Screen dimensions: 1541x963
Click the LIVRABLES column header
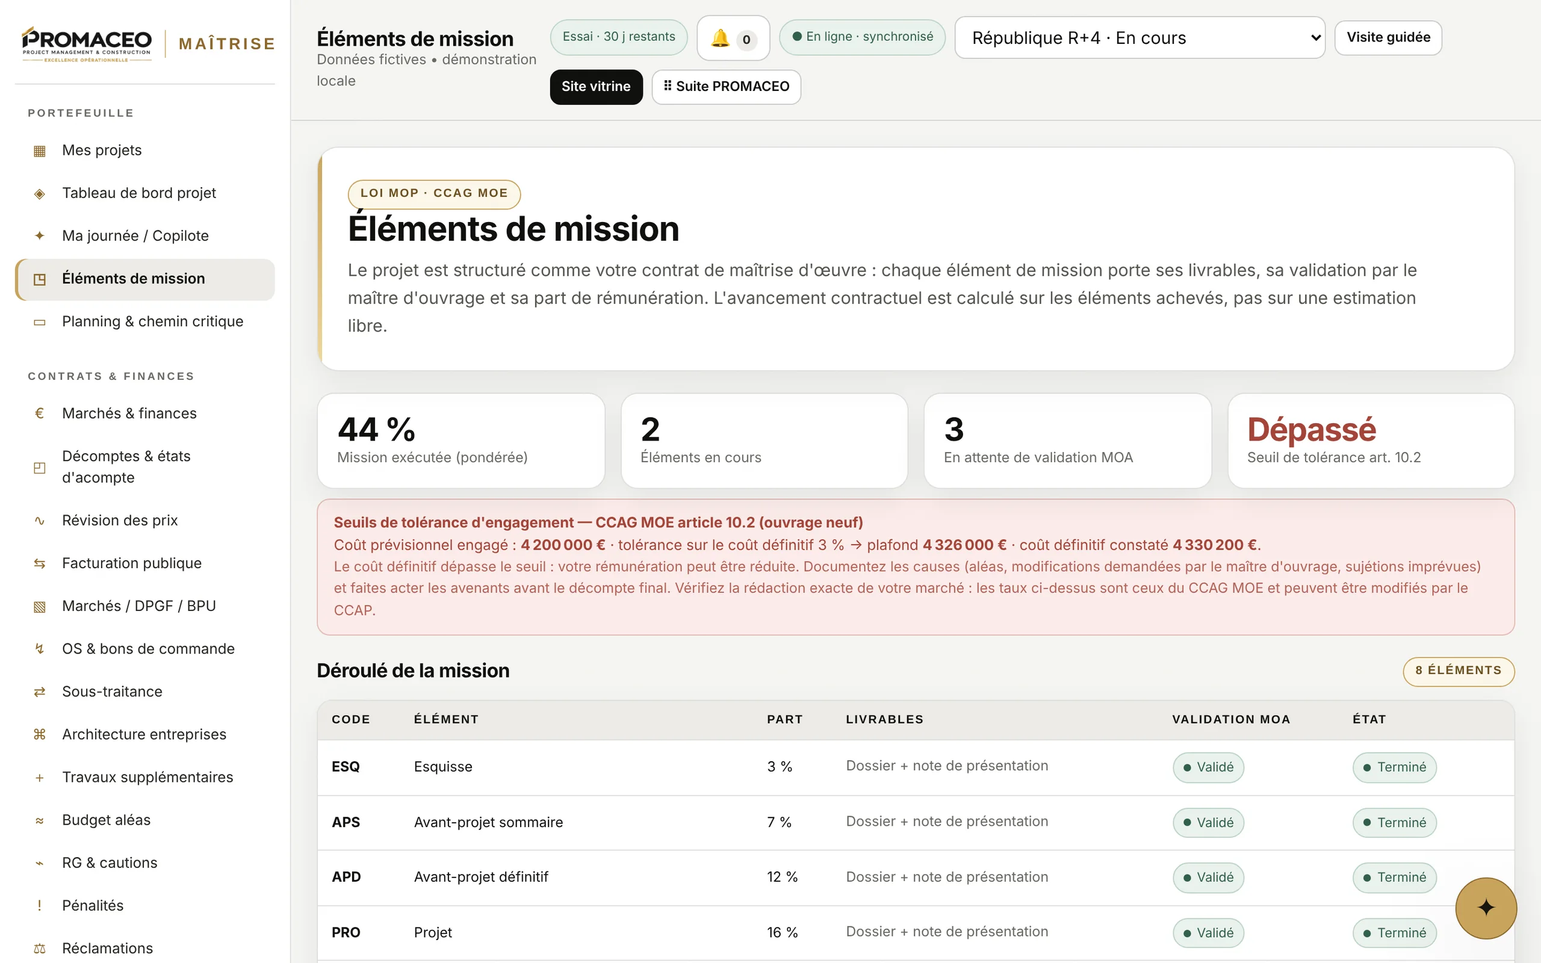[884, 720]
